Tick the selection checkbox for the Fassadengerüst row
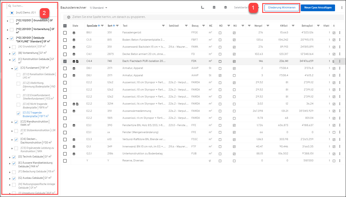This screenshot has height=197, width=346. tap(65, 33)
